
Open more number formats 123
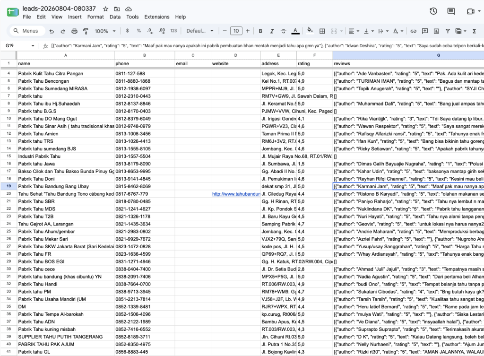[x=173, y=31]
